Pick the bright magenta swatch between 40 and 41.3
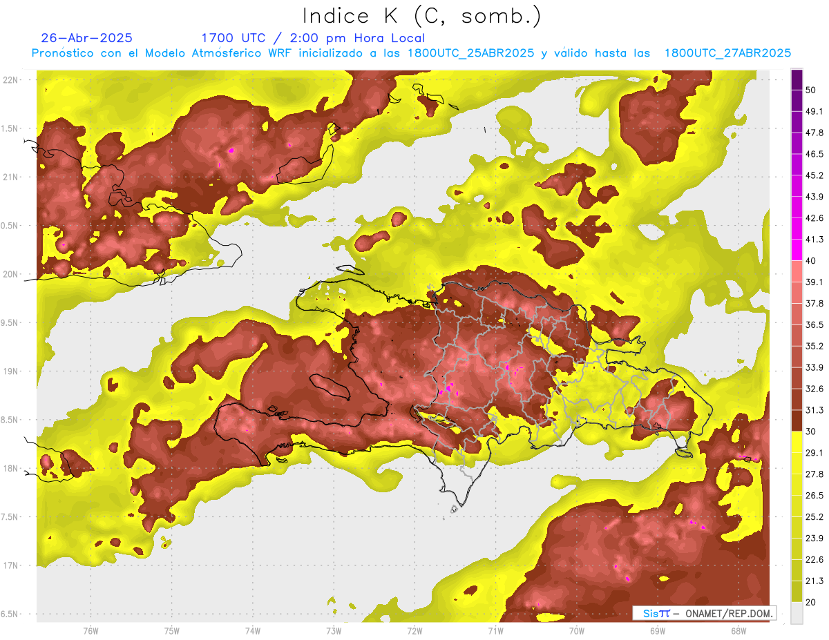 point(797,250)
